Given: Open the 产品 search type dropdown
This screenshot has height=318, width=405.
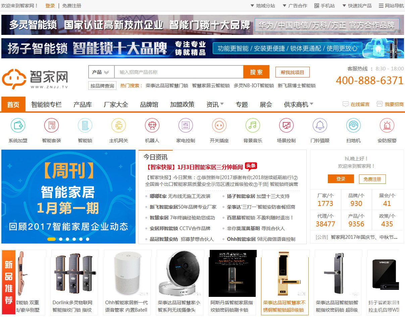Looking at the screenshot, I should click(x=101, y=72).
